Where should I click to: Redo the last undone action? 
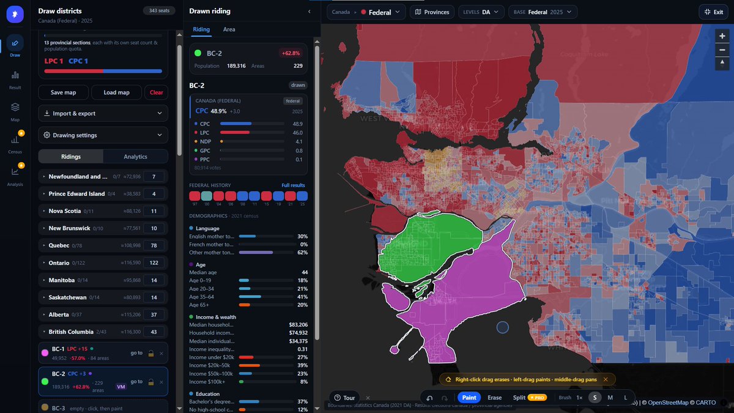tap(445, 398)
